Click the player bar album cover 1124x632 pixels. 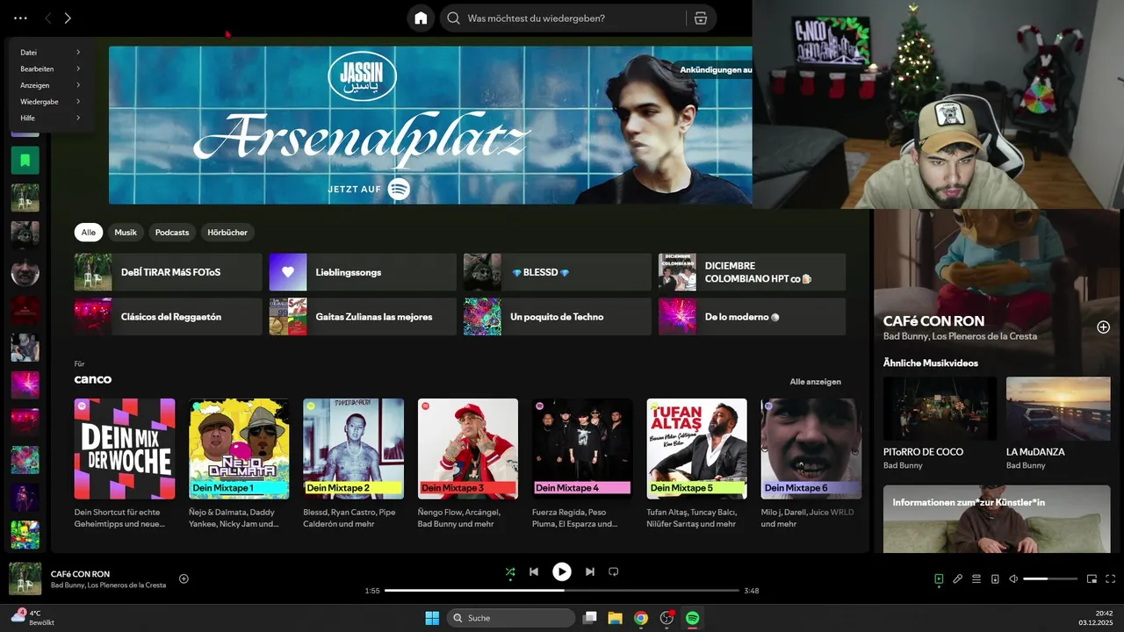(x=25, y=578)
